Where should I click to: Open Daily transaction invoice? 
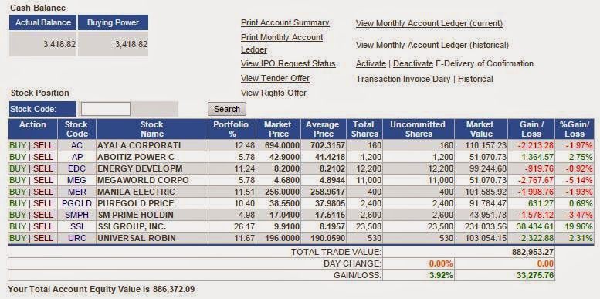click(441, 80)
